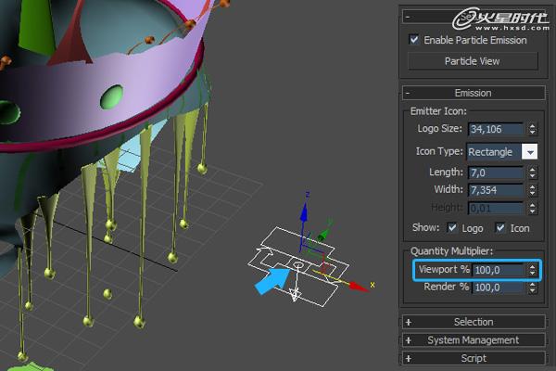Expand the System Management rollout
Screen dimensions: 556x371
coord(474,339)
